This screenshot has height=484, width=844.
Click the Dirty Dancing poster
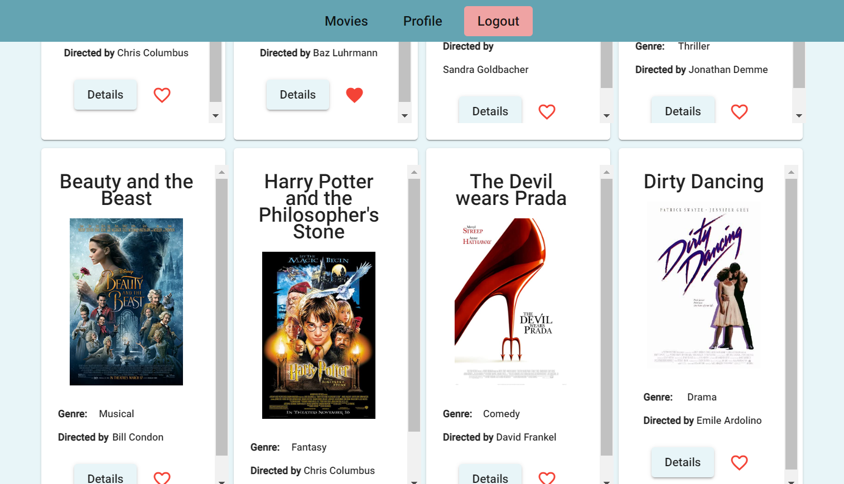703,285
